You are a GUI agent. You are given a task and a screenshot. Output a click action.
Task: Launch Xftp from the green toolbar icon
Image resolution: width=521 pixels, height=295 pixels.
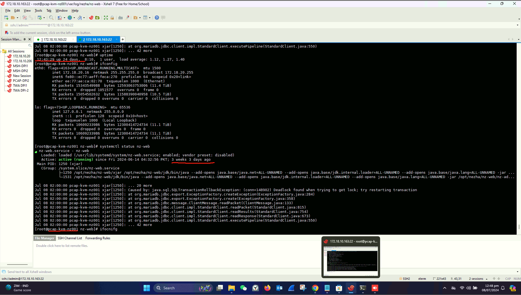click(x=97, y=18)
